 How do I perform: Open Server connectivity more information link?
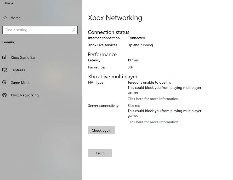(153, 122)
